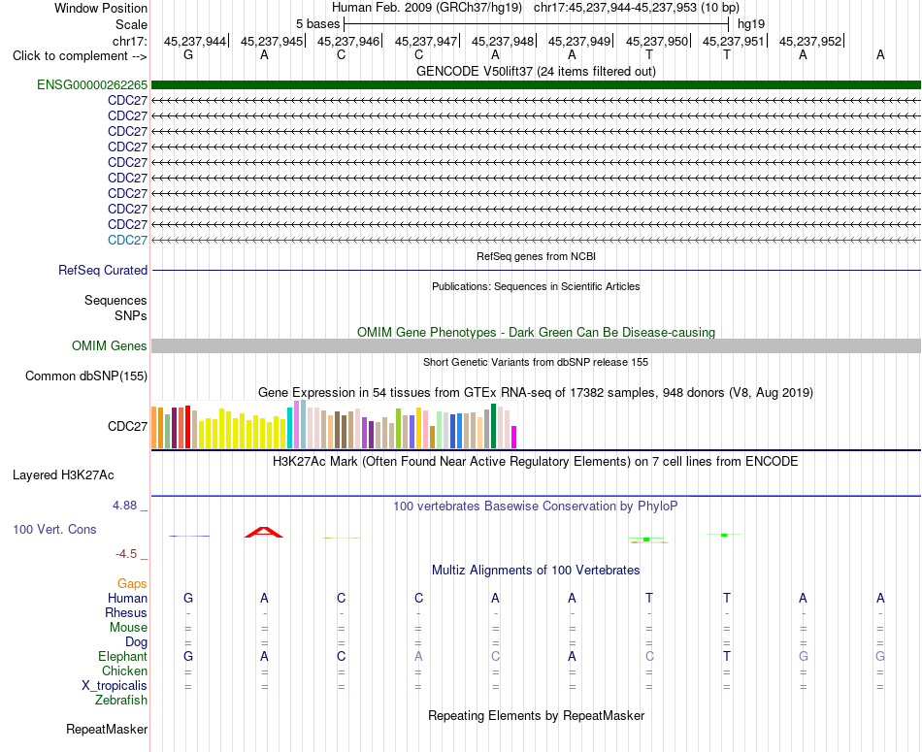922x752 pixels.
Task: Click the Sequences track label
Action: [x=115, y=301]
